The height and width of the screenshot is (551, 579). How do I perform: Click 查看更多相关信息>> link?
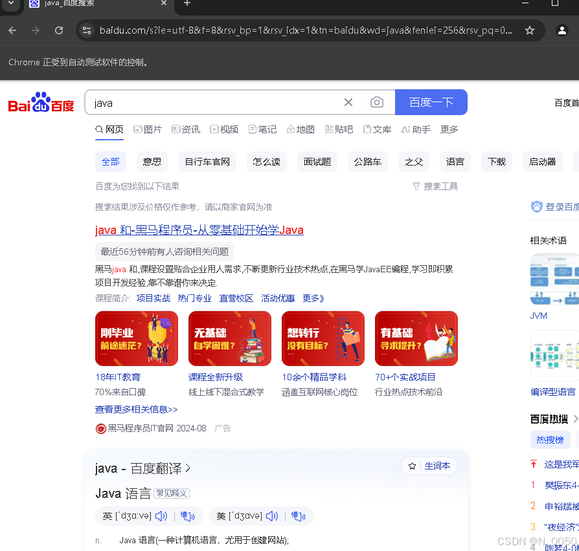pyautogui.click(x=136, y=409)
